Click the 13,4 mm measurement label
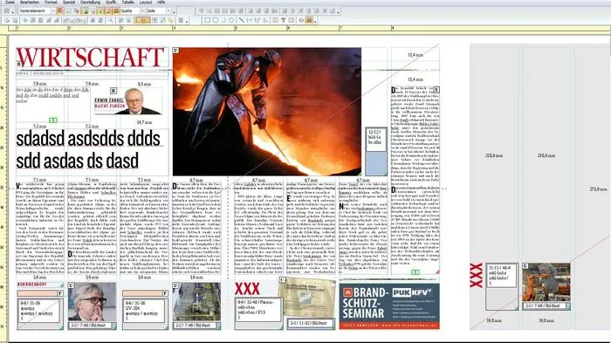This screenshot has width=611, height=343. click(415, 55)
